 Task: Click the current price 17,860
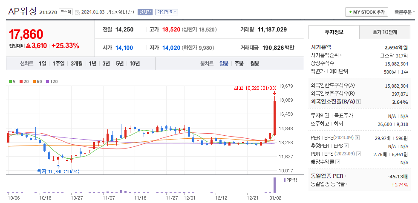tap(26, 34)
